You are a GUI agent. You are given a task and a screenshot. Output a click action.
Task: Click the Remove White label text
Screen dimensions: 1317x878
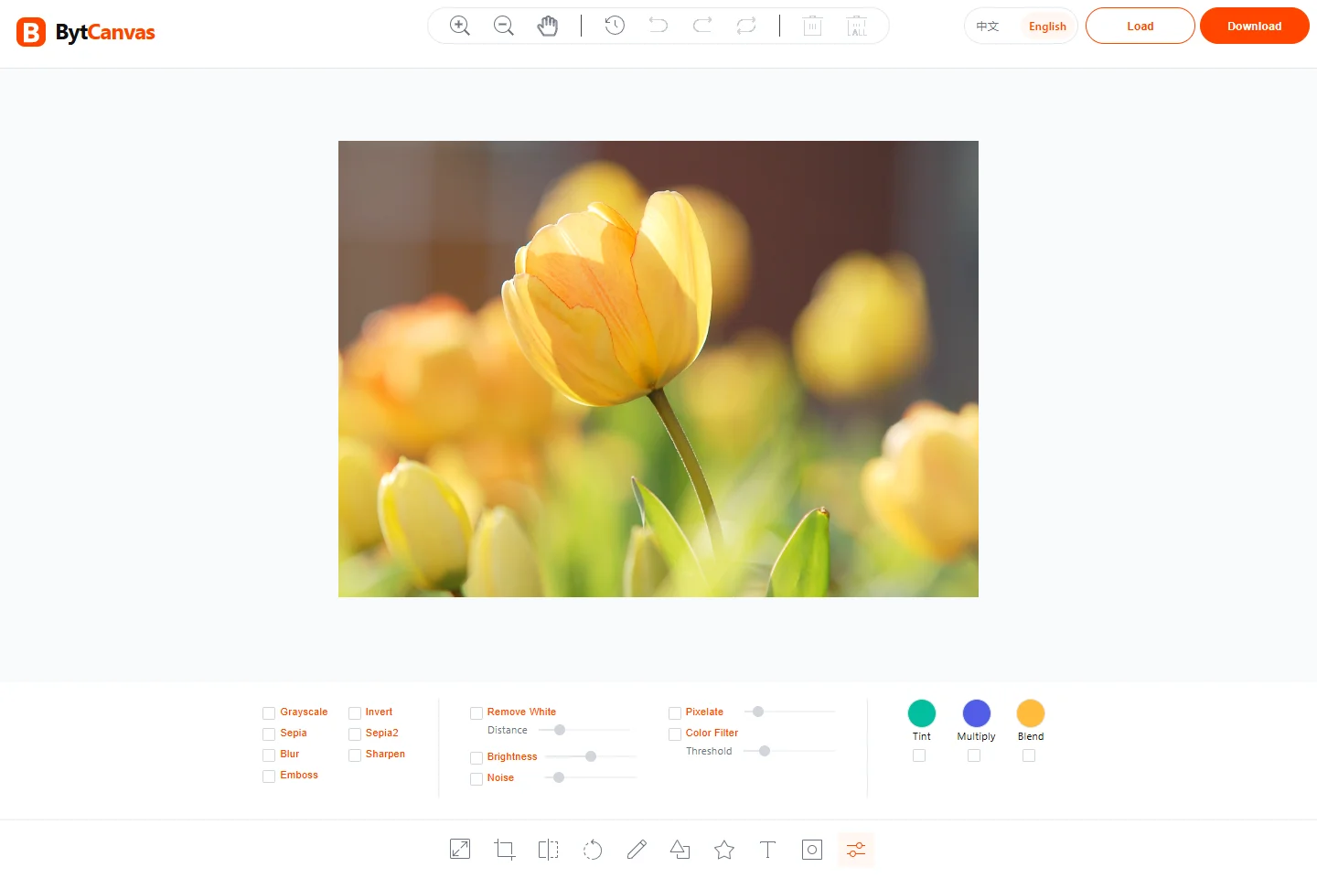(x=521, y=712)
